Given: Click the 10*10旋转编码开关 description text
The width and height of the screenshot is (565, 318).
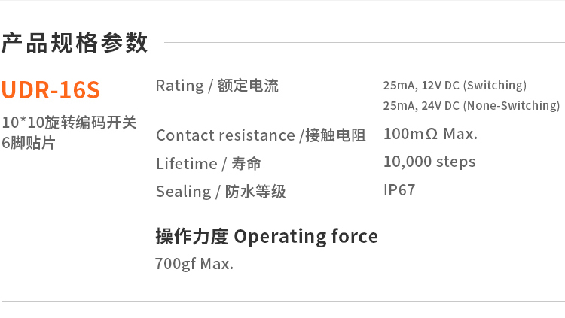Looking at the screenshot, I should 69,123.
